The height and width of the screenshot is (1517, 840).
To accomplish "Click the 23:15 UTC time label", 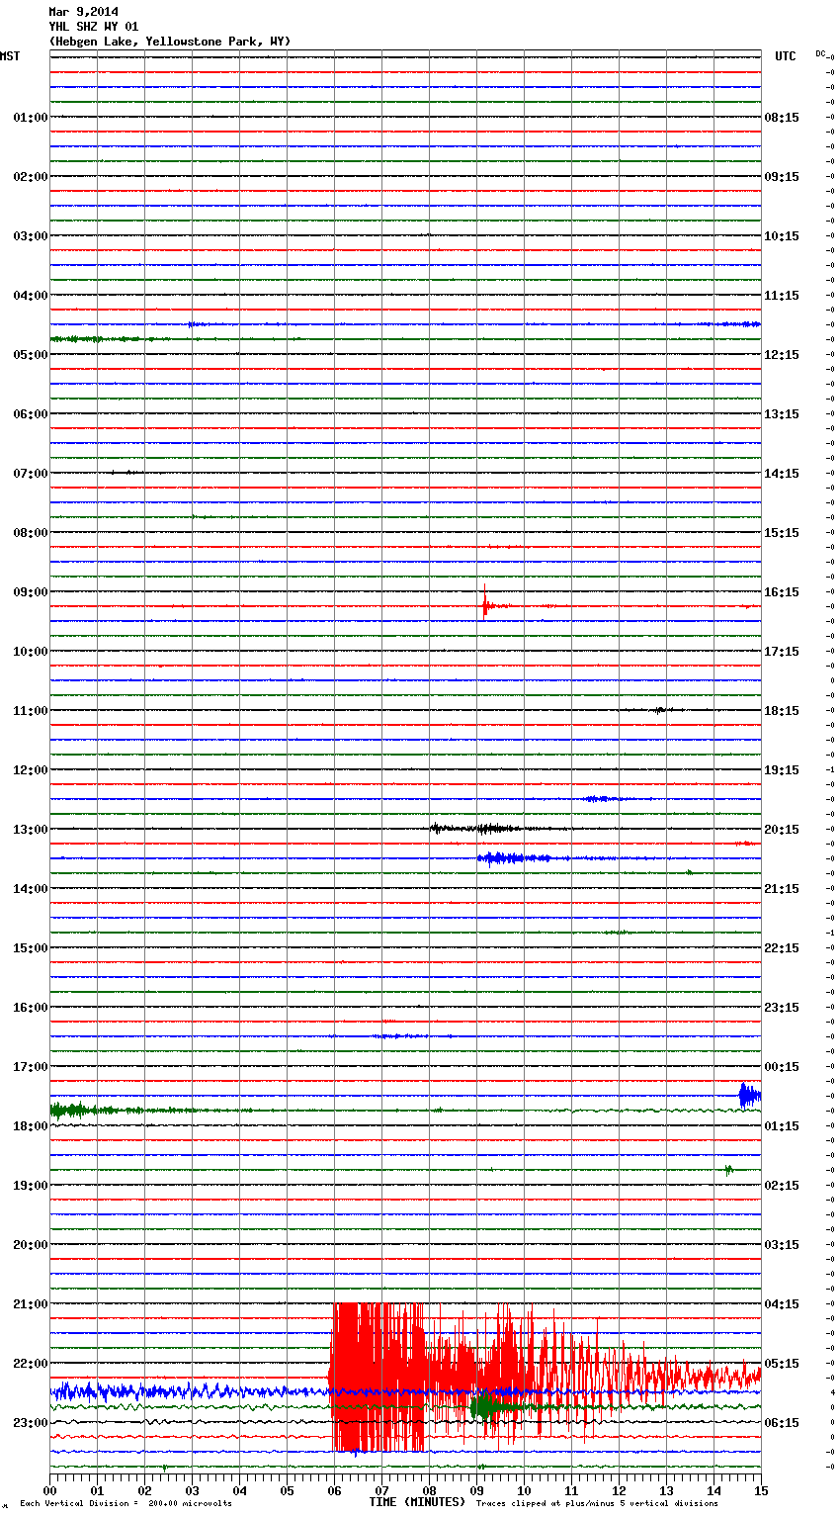I will 782,1008.
